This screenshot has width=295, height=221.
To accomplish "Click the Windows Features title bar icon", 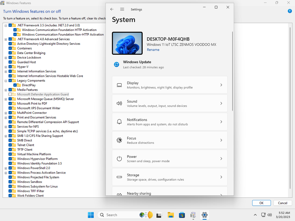I will (2, 3).
